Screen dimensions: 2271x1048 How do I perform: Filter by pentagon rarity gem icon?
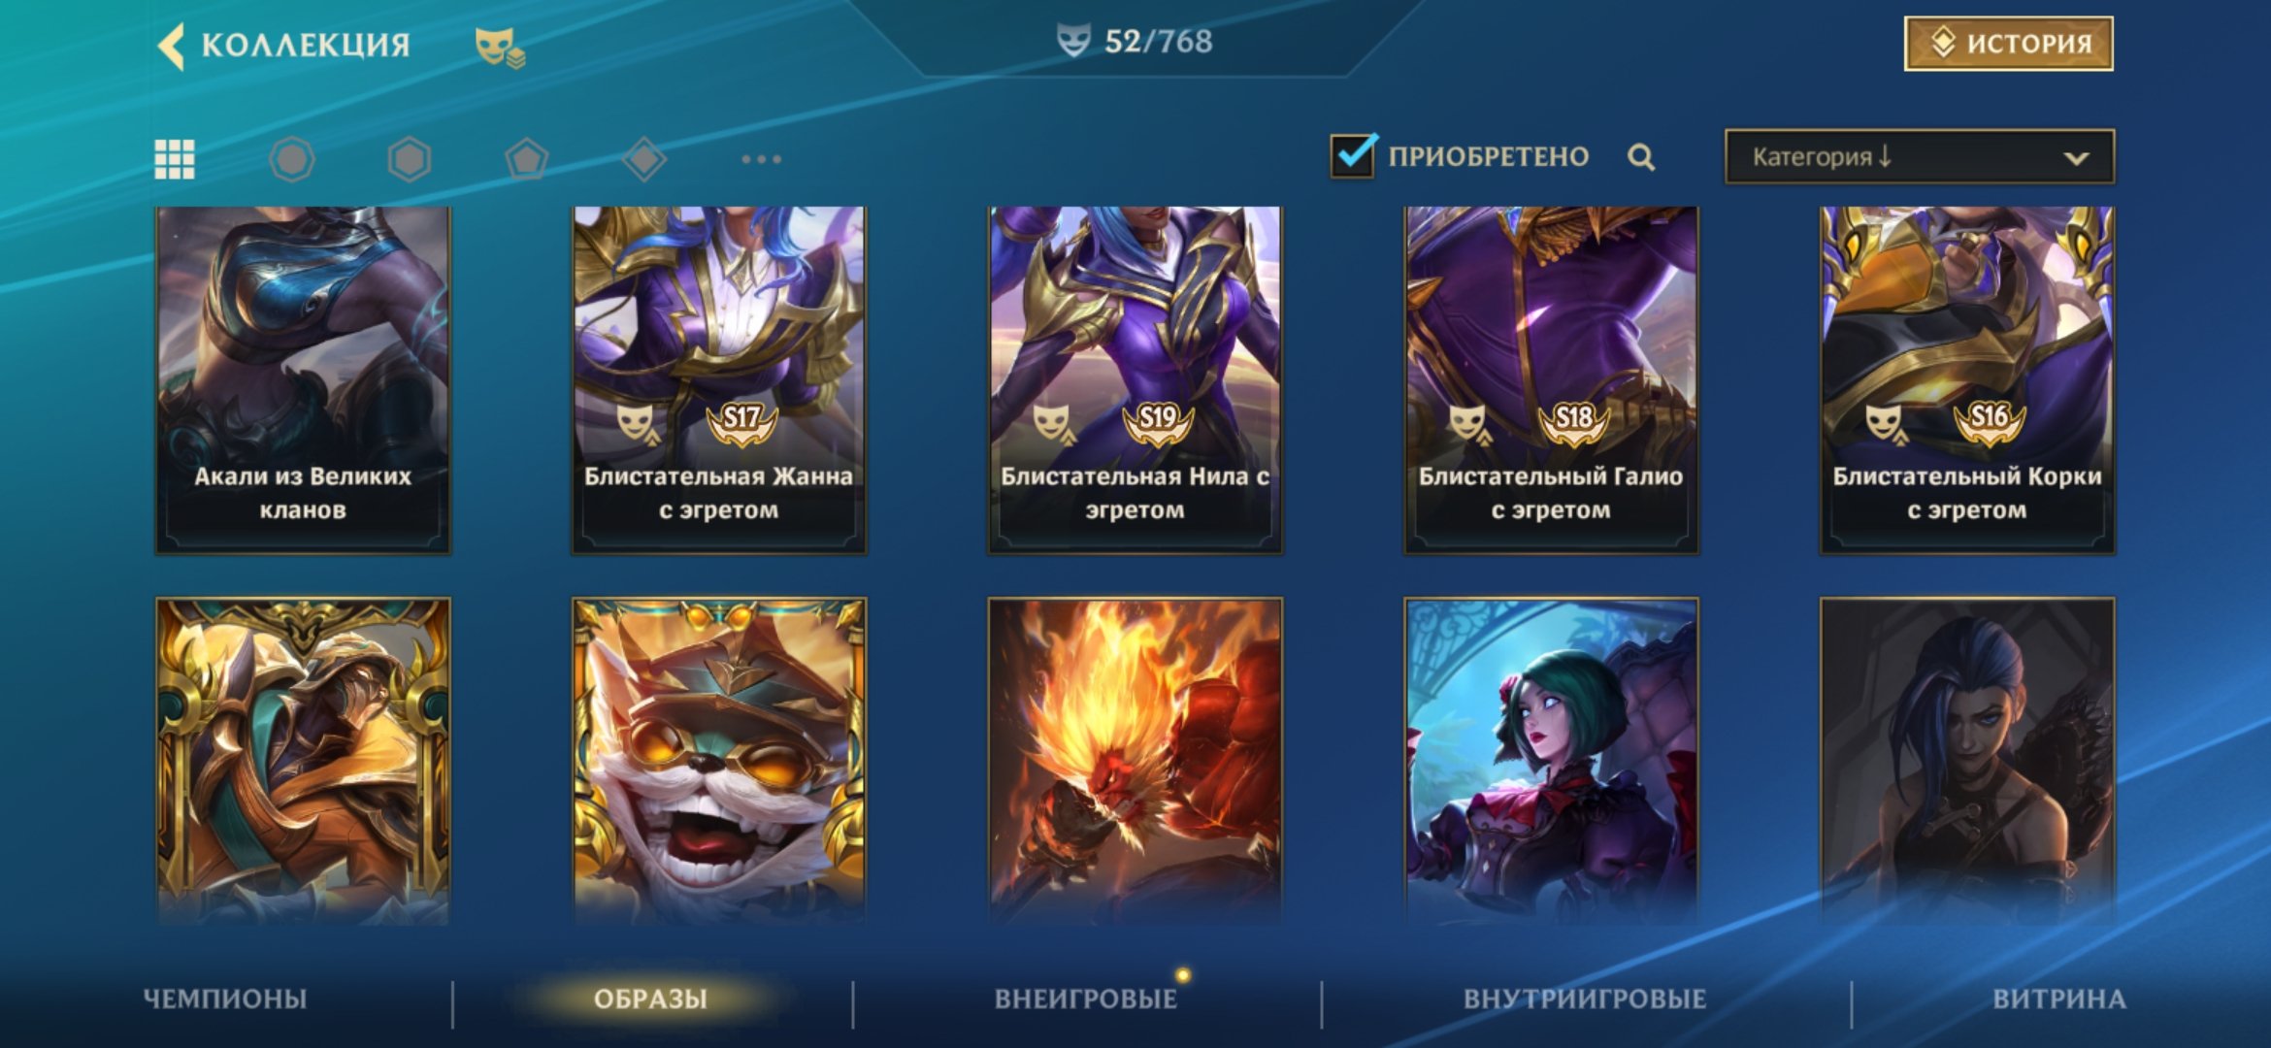[527, 159]
